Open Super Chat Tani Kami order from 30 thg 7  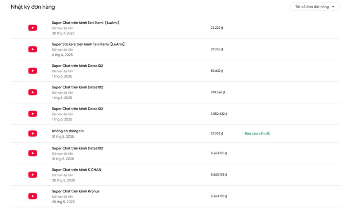click(86, 23)
